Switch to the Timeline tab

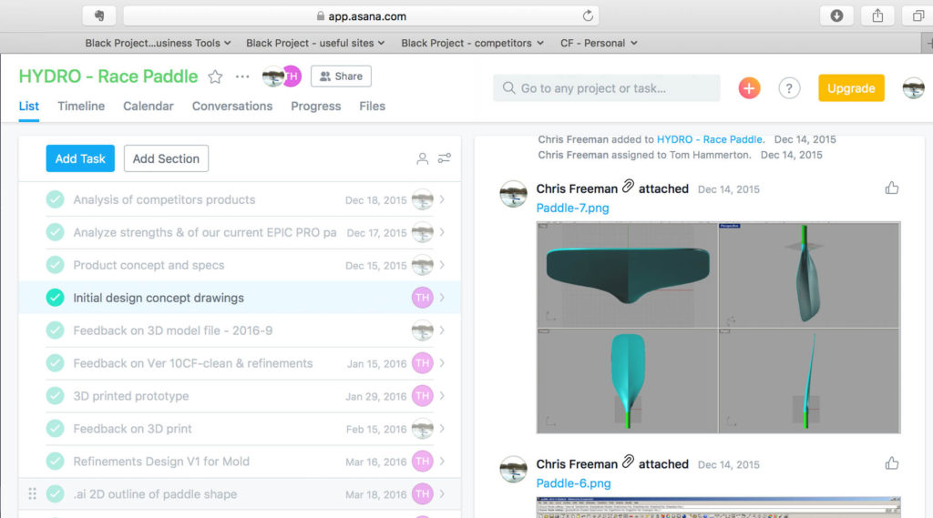click(x=81, y=107)
